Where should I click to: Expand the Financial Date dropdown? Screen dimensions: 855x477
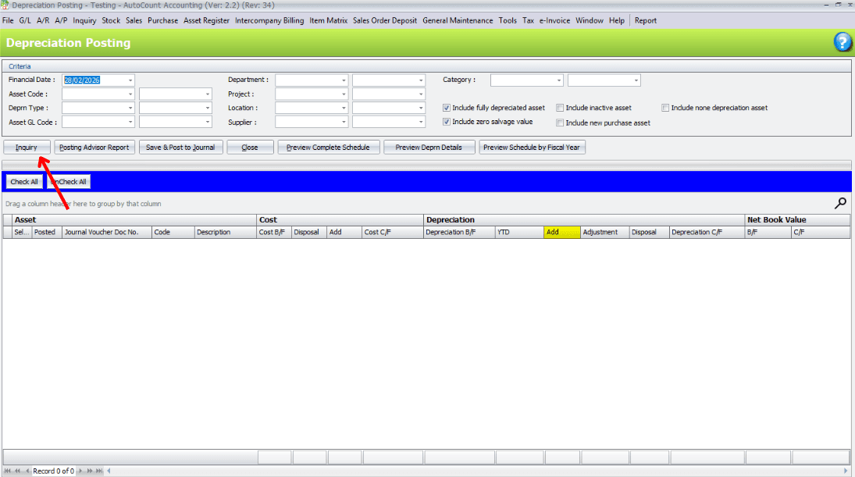pos(130,80)
